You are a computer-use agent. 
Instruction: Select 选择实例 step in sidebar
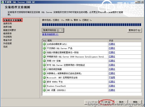tap(7, 24)
